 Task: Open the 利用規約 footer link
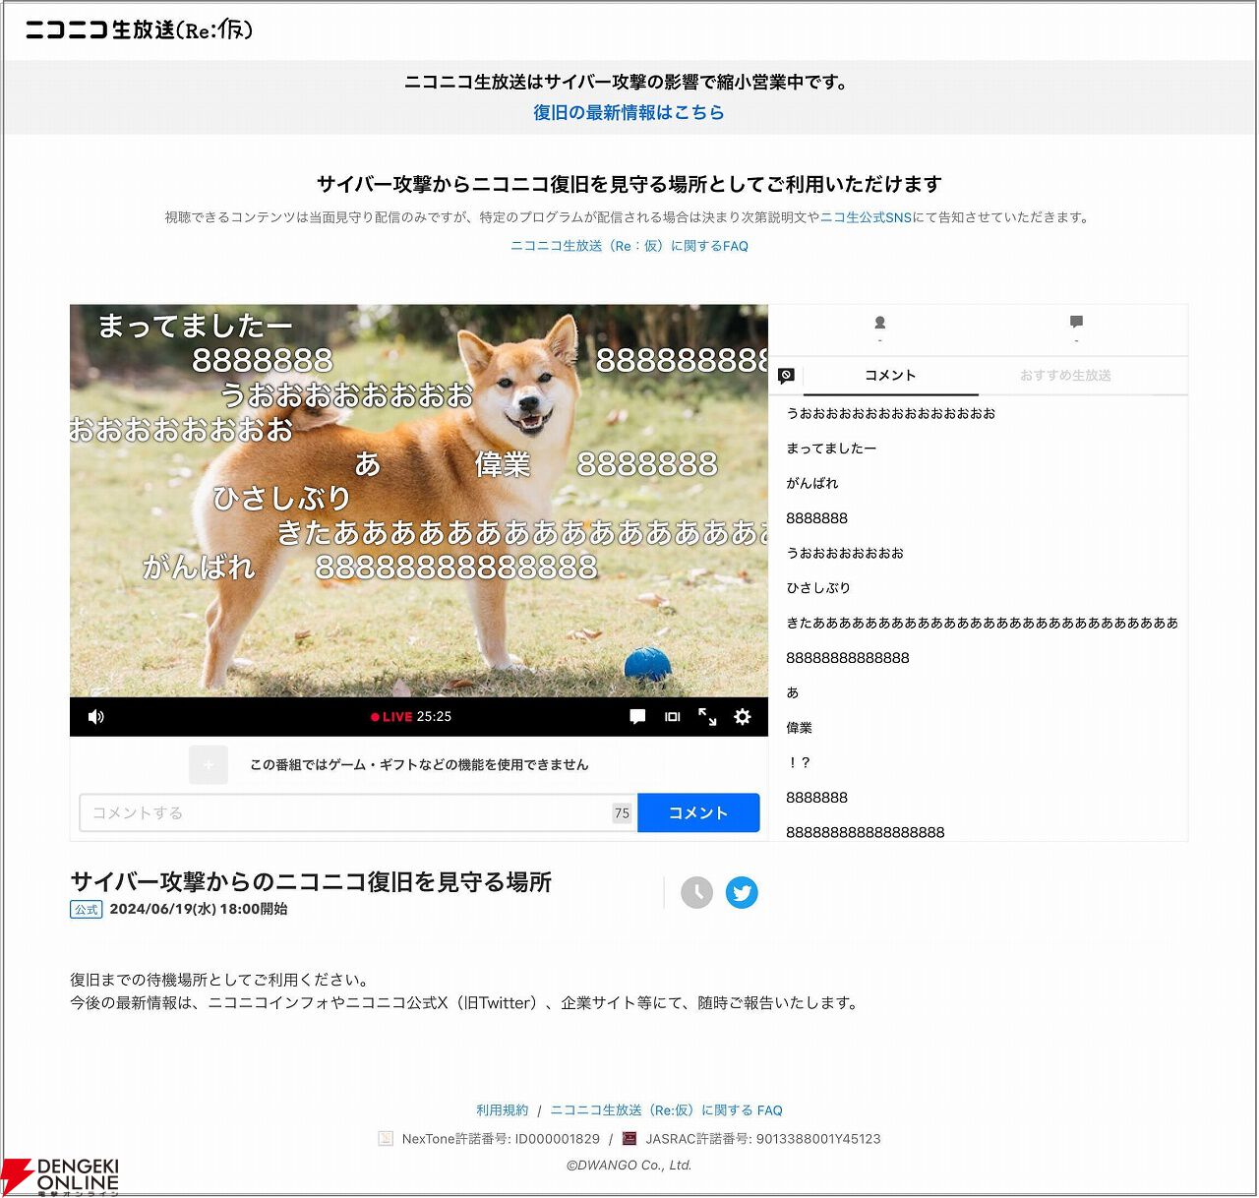coord(502,1109)
